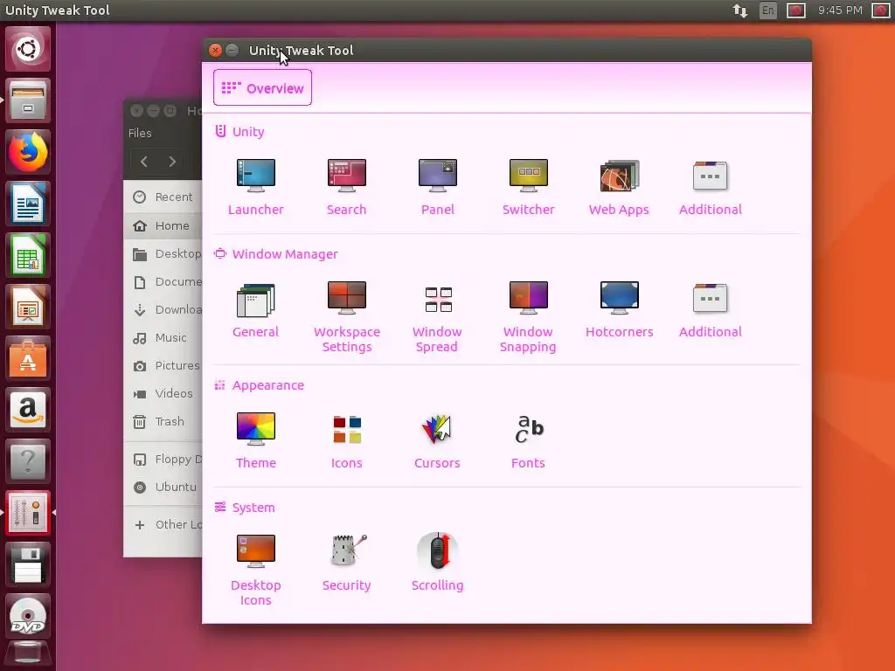Screen dimensions: 895x671
Task: Select Ubuntu volume in Files sidebar
Action: 163,487
